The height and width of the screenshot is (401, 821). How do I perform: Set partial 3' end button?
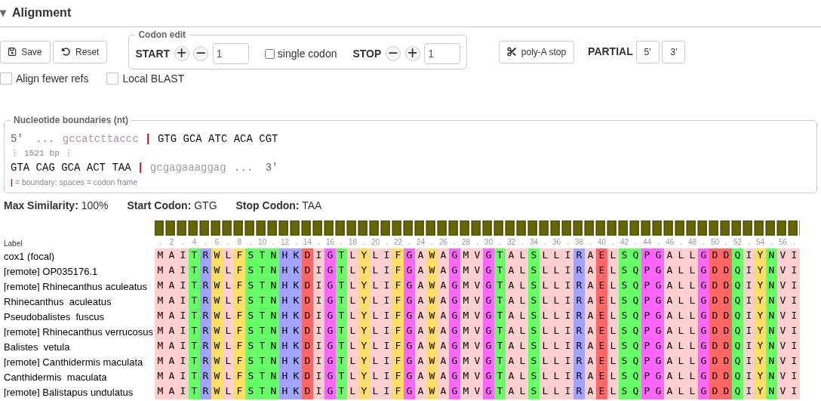tap(673, 52)
